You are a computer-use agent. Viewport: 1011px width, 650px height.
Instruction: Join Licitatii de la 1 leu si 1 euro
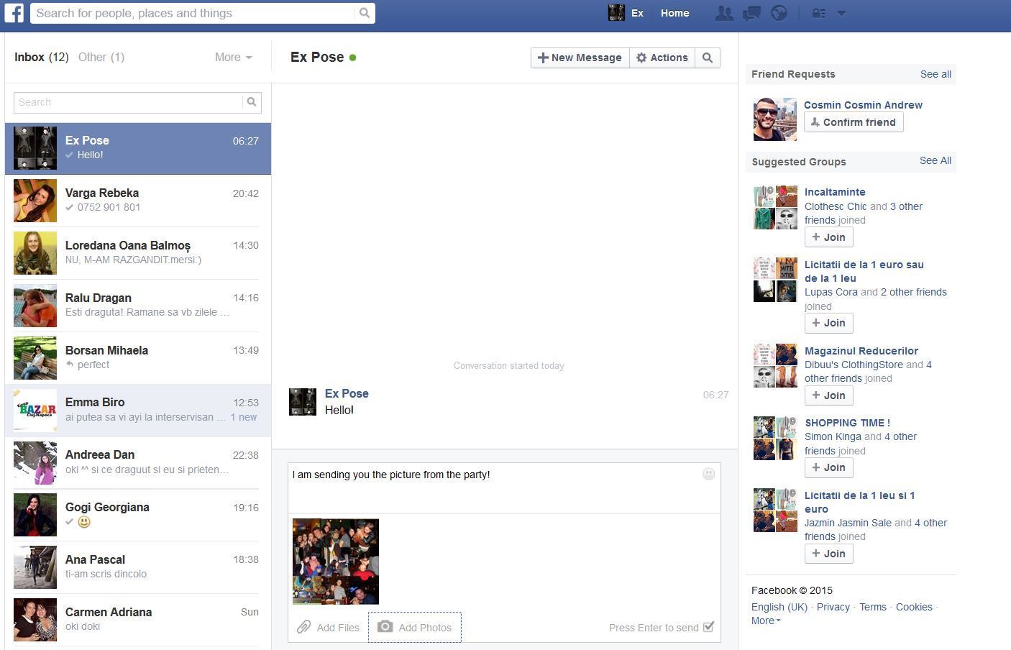828,554
